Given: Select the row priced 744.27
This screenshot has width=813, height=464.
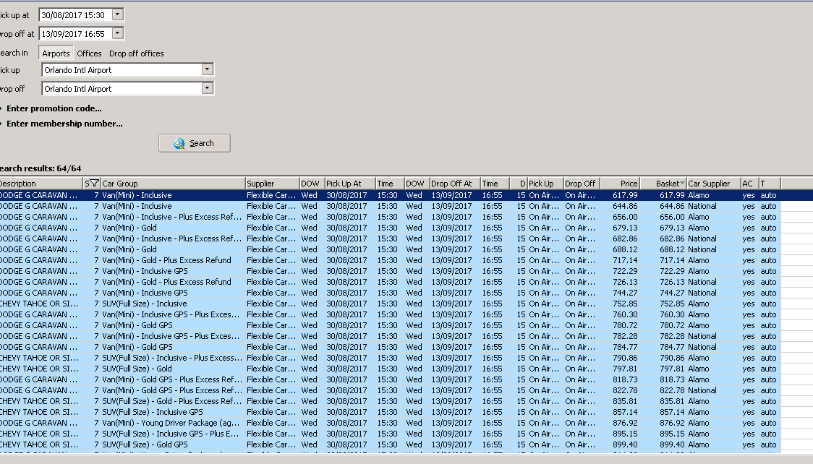Looking at the screenshot, I should pyautogui.click(x=391, y=293).
